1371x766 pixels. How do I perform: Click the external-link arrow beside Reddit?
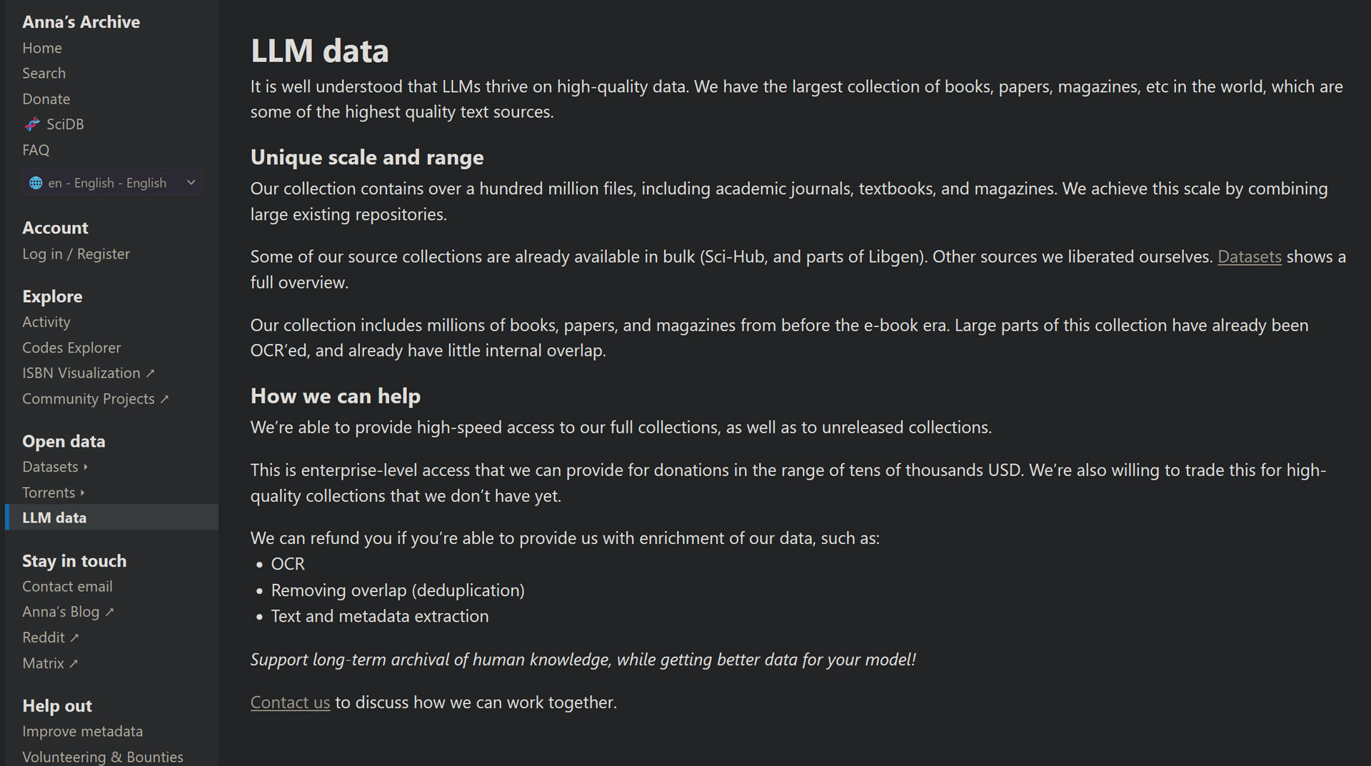(x=74, y=638)
